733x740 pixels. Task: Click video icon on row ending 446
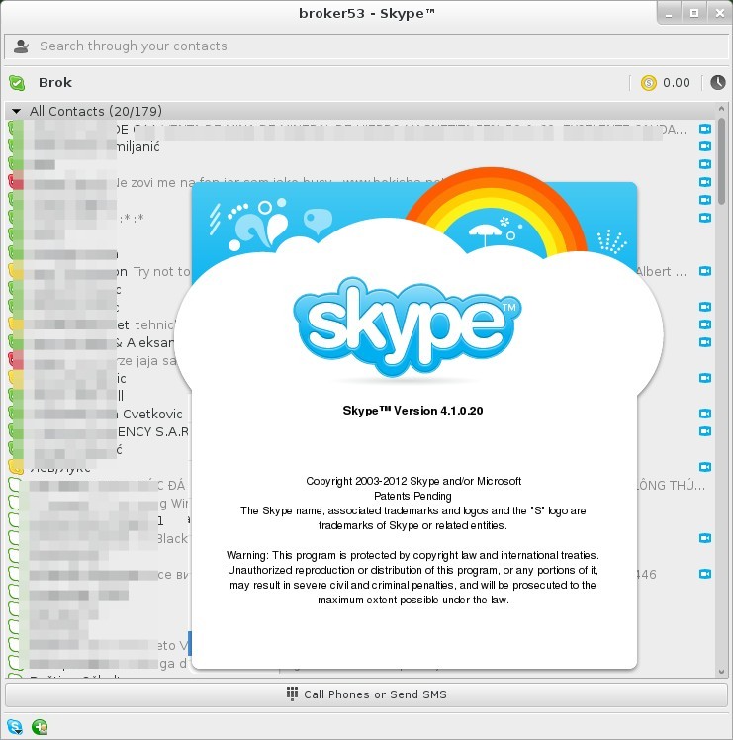(x=705, y=574)
